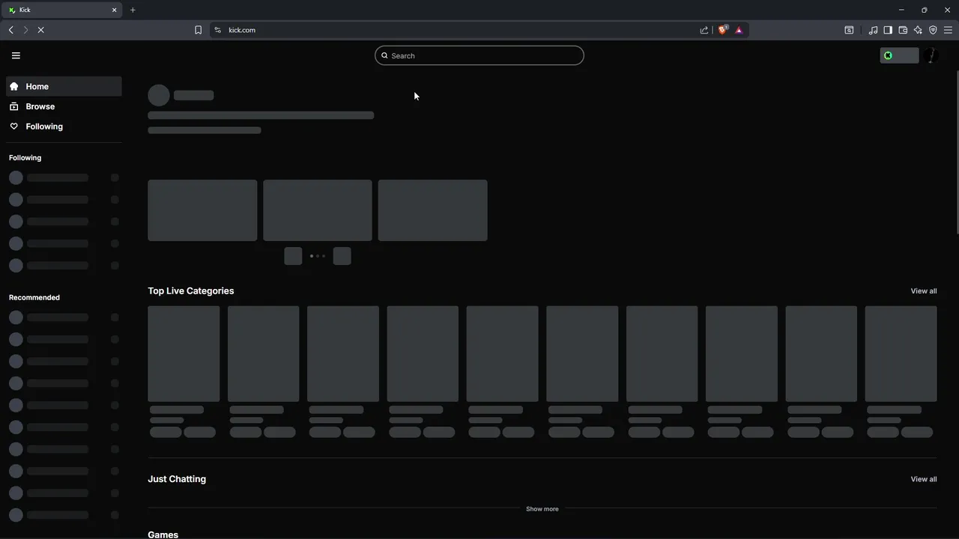
Task: Click the Following section label in sidebar
Action: pos(25,158)
